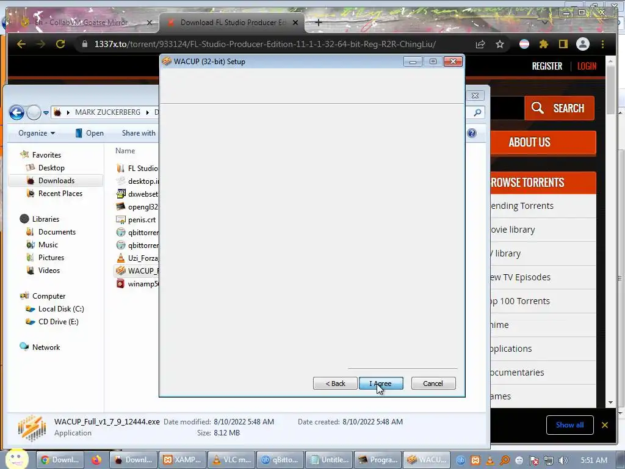Open Local Disk (C:)
The image size is (625, 469).
pyautogui.click(x=60, y=309)
